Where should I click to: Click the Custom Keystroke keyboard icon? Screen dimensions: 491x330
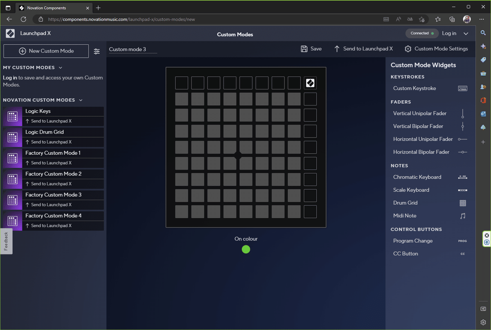point(463,88)
